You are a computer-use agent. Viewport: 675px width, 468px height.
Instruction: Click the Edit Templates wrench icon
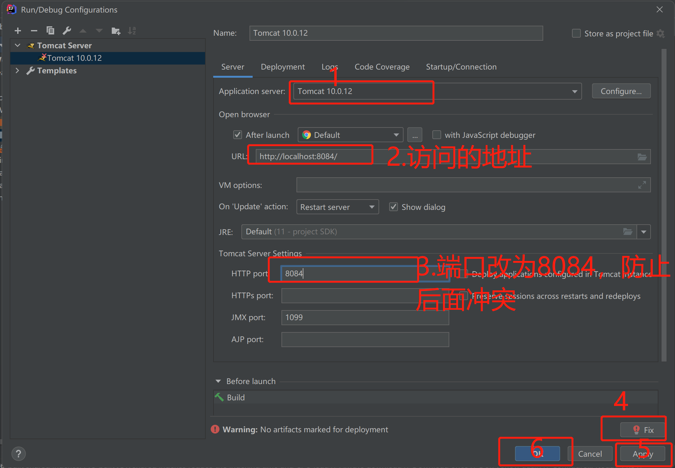[67, 31]
